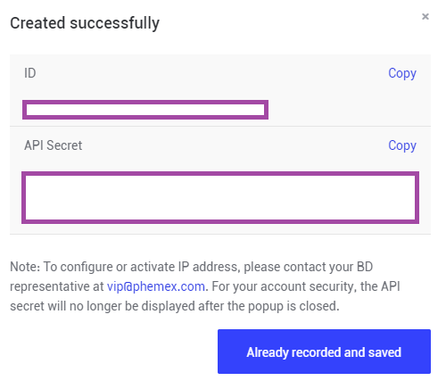Click 'representative at' text in the note
Screen dimensions: 446x389
click(x=57, y=286)
